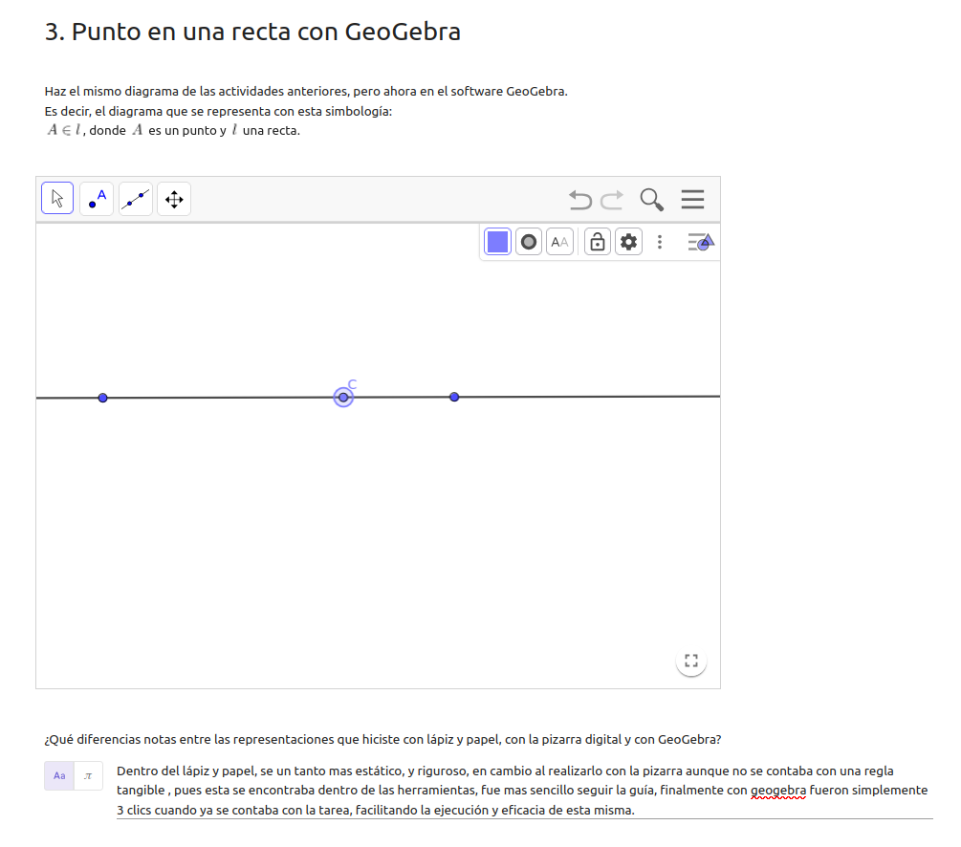Select the Move Graphics View tool

[x=174, y=199]
